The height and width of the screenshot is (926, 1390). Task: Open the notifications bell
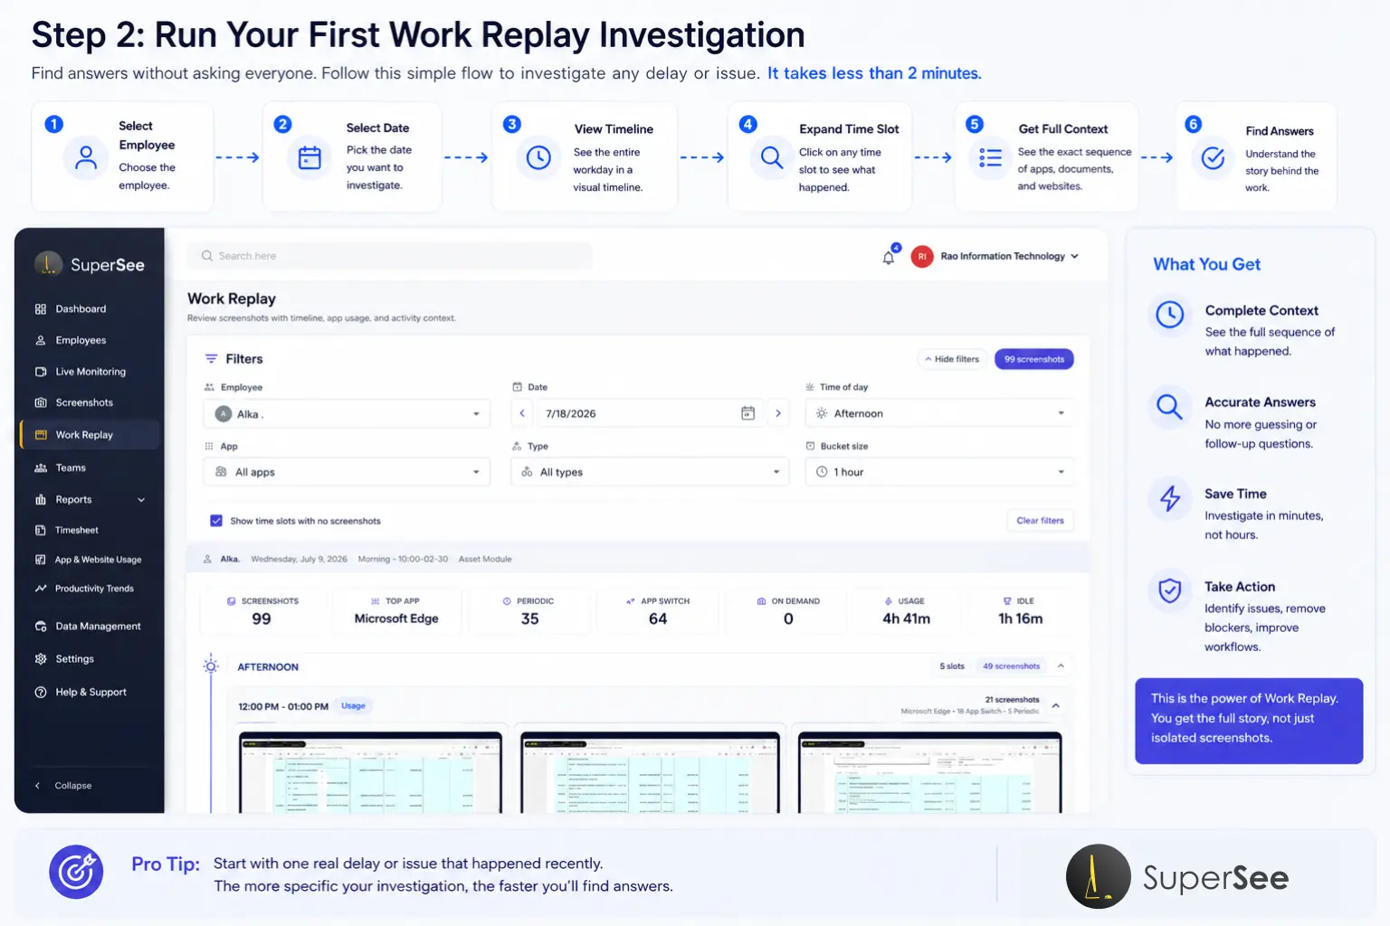pos(889,258)
